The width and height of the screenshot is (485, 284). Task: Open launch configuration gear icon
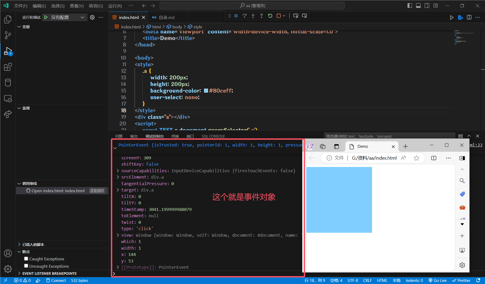[92, 17]
